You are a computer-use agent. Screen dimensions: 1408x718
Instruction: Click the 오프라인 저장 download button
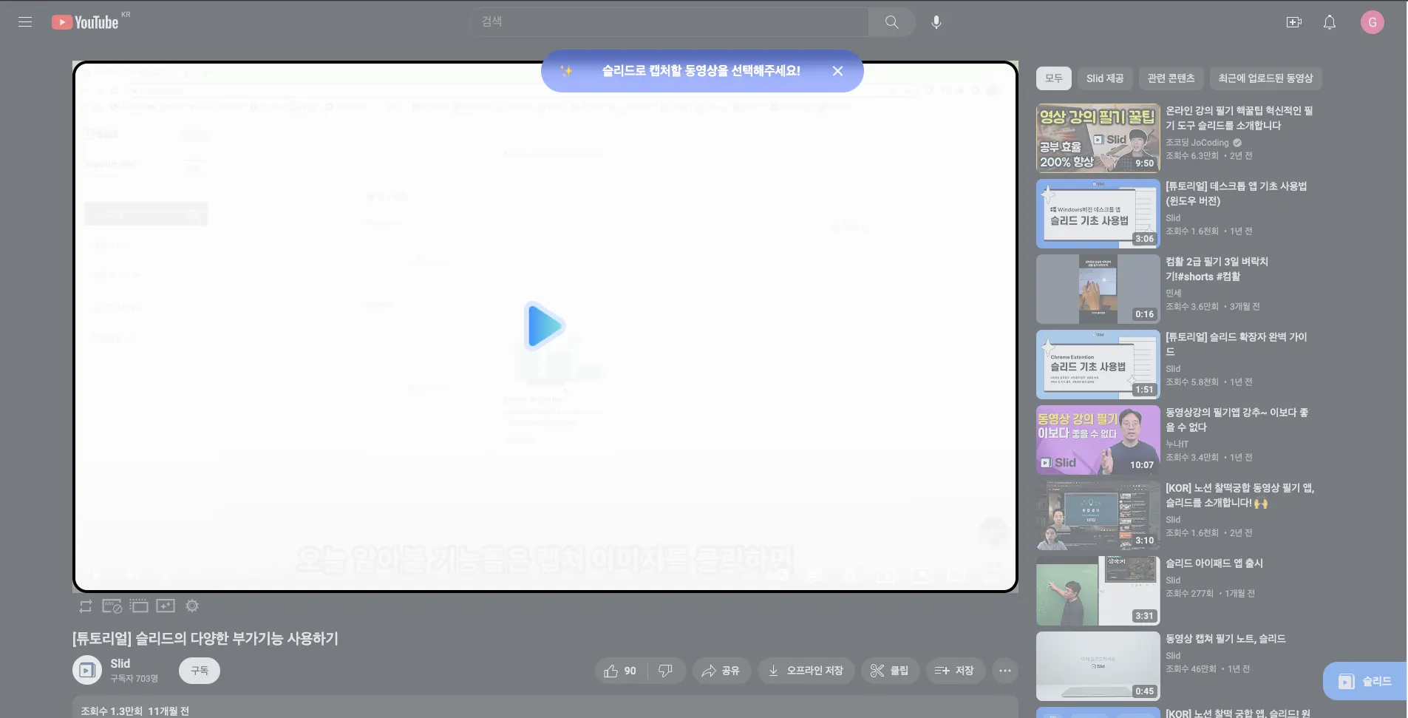pos(806,671)
